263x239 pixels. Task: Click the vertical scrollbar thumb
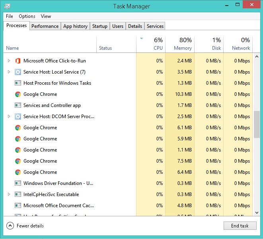257,124
